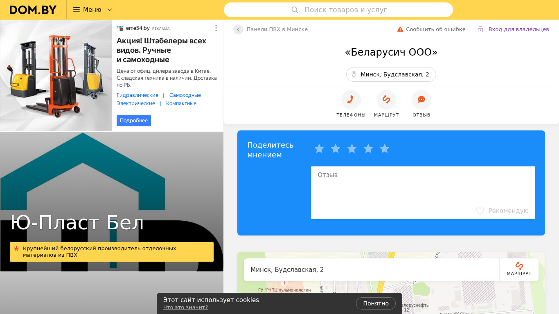Screen dimensions: 559x314
Task: Toggle the Рекомендую heart
Action: (x=480, y=211)
